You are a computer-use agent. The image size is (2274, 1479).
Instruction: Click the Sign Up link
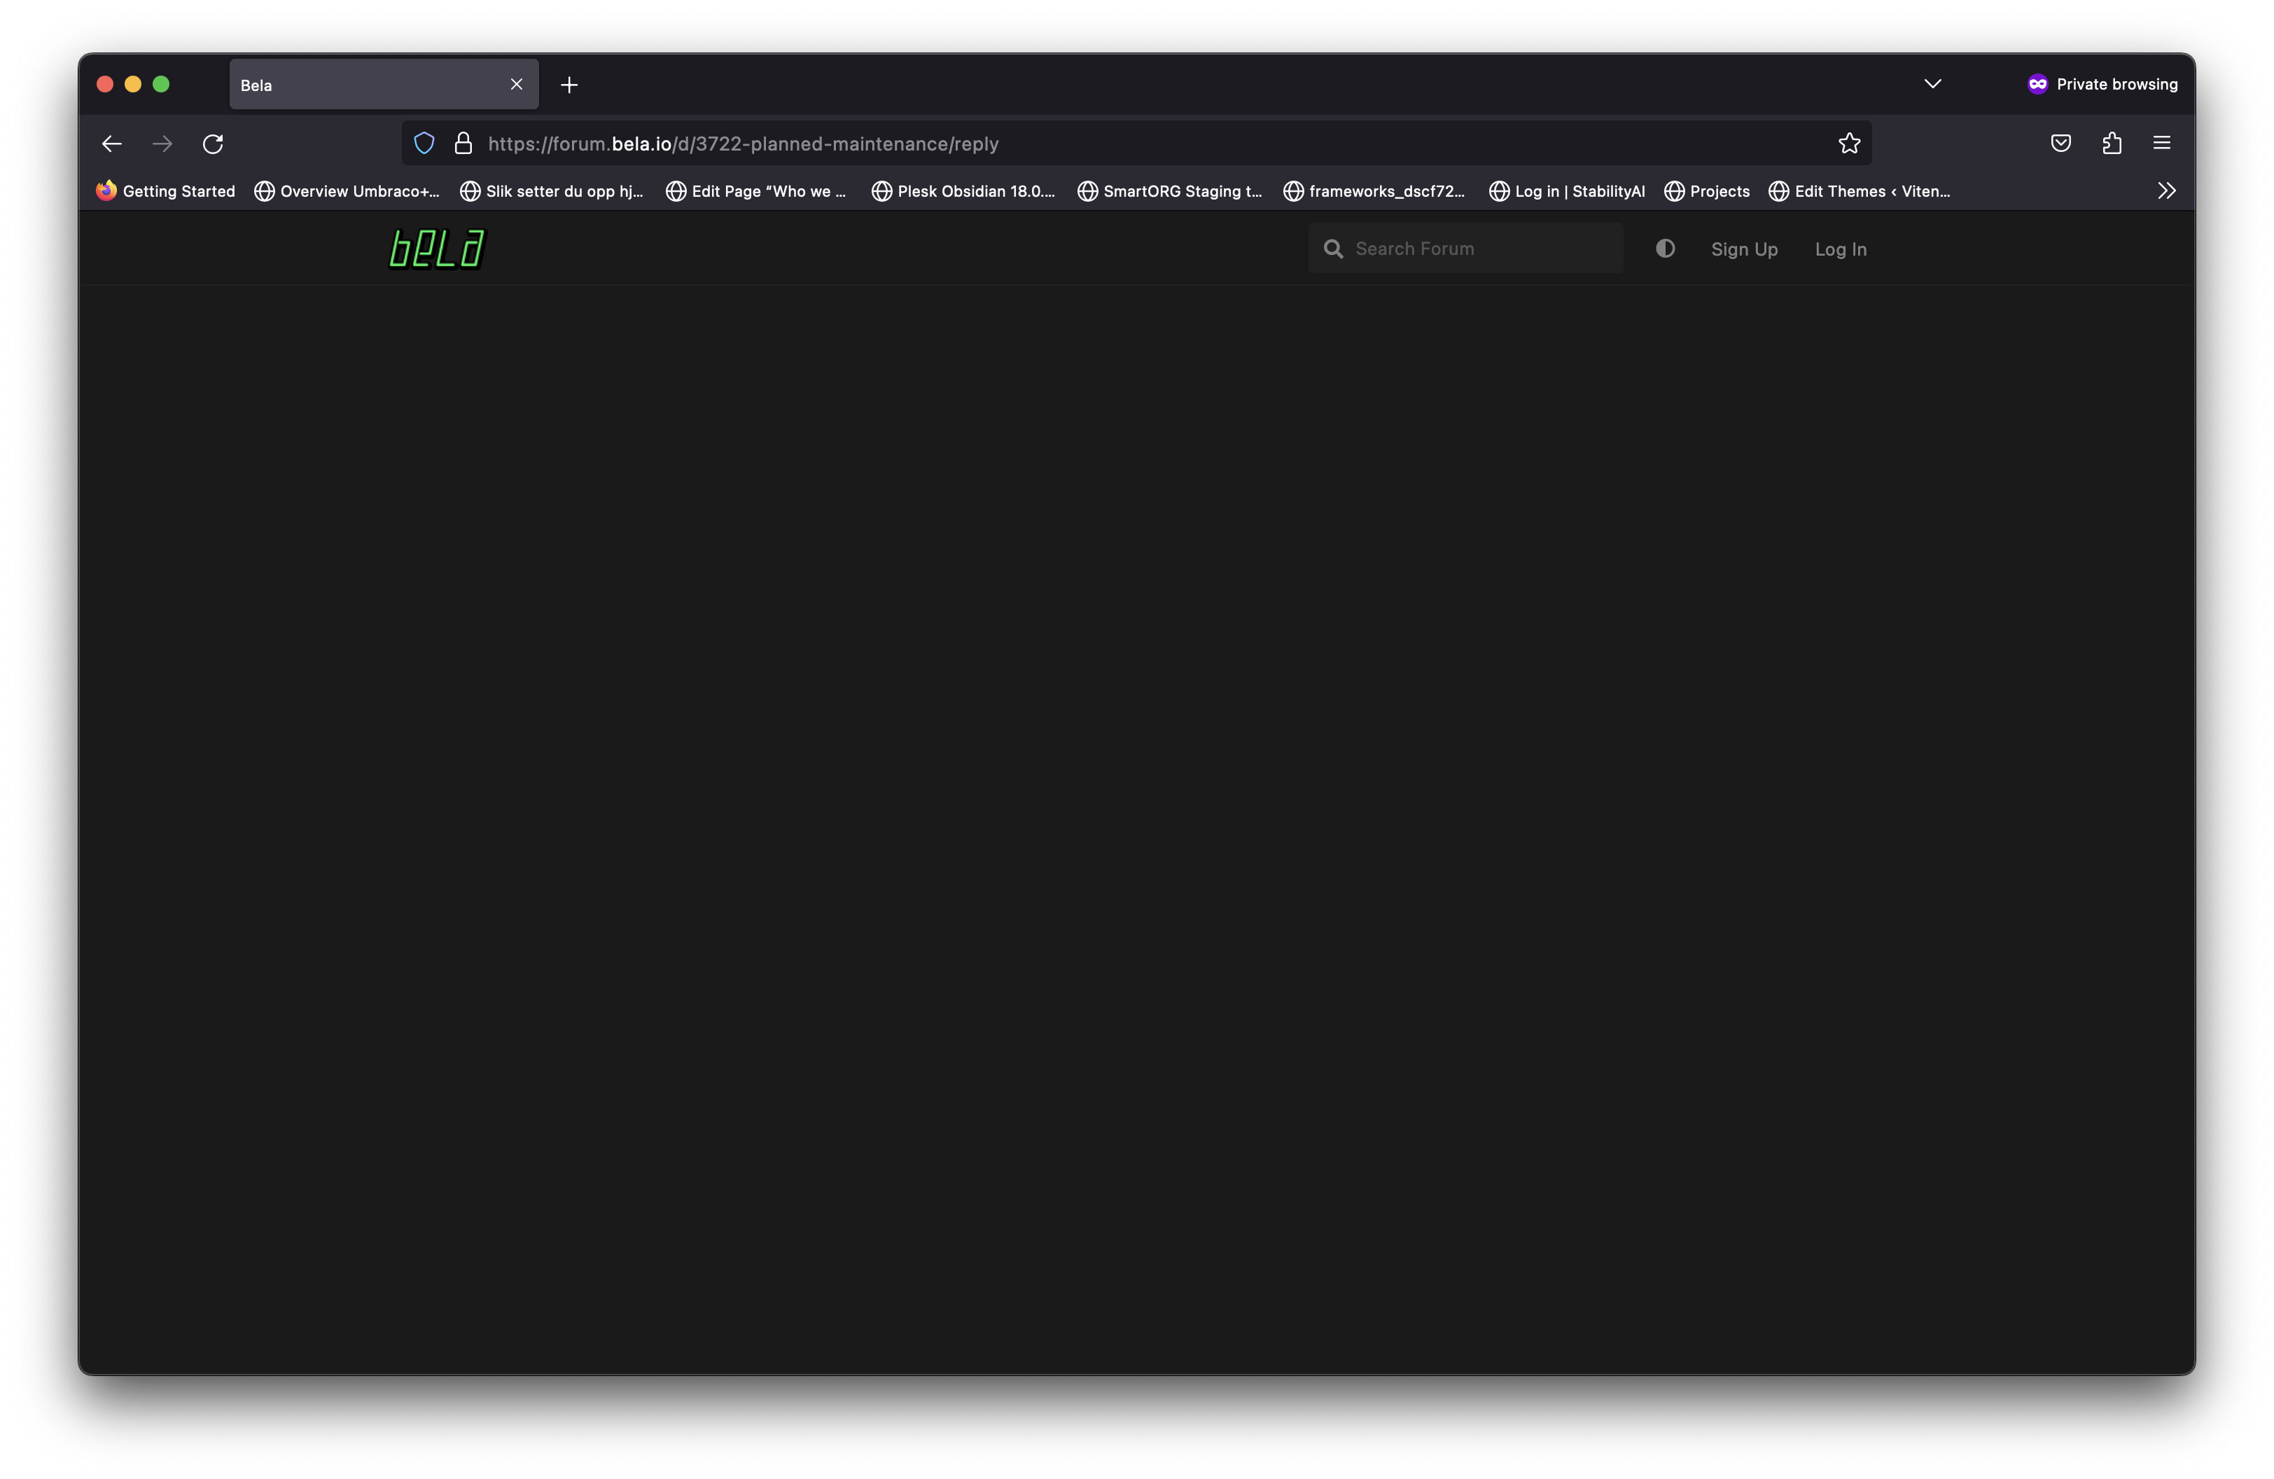pyautogui.click(x=1744, y=249)
